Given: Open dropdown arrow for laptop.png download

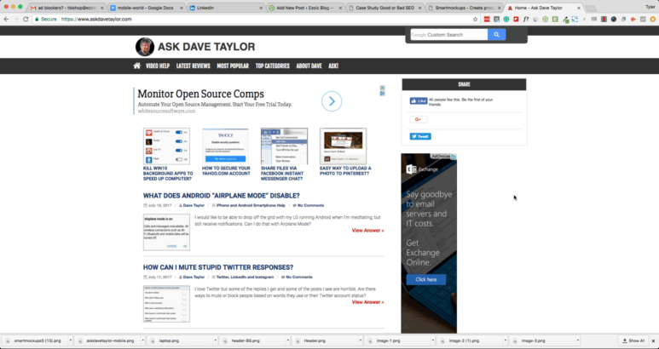Looking at the screenshot, I should 216,340.
